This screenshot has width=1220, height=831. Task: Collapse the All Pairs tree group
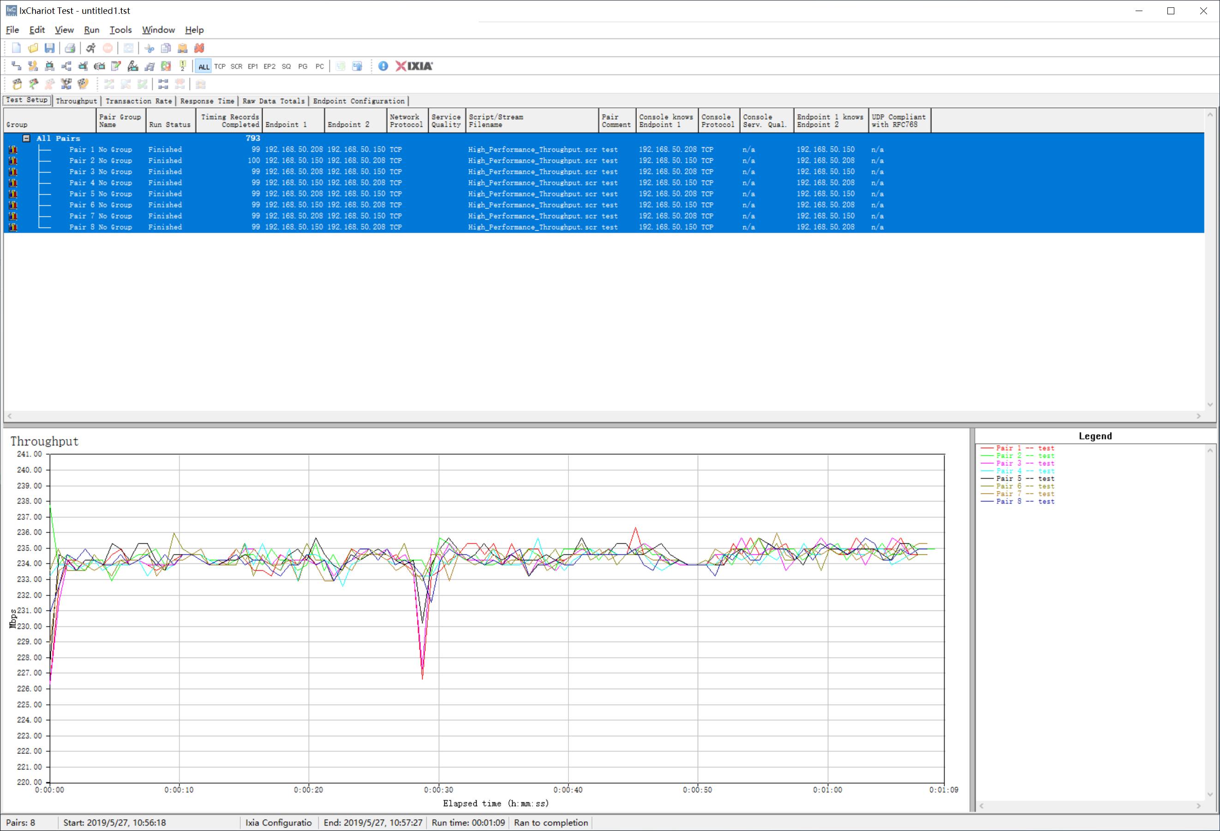(26, 138)
